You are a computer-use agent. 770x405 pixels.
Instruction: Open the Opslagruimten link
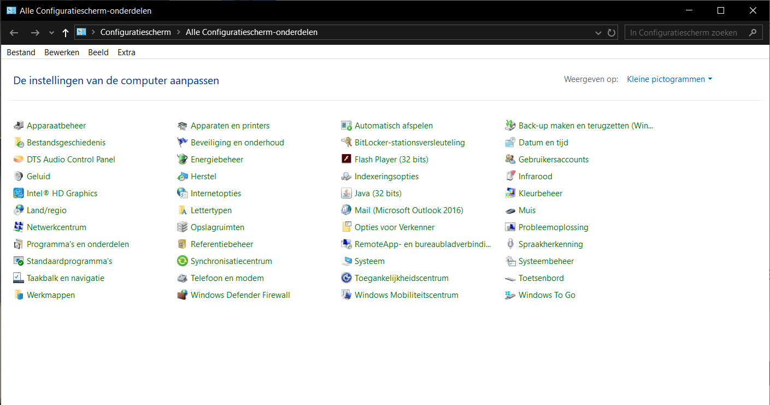pyautogui.click(x=218, y=227)
